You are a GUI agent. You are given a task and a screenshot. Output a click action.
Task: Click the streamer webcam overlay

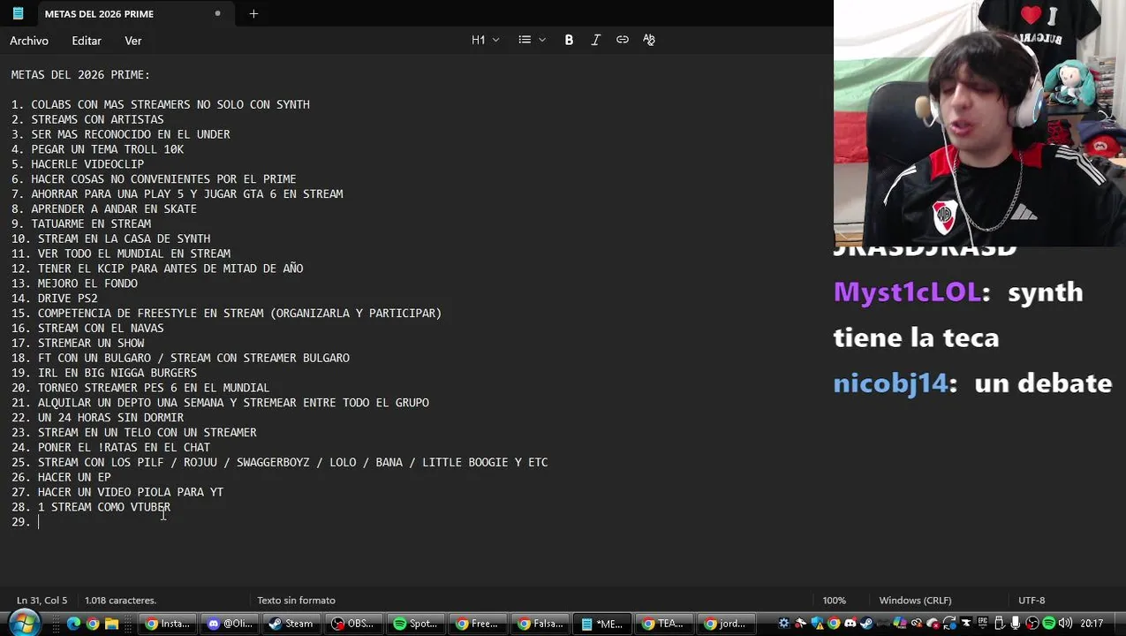tap(979, 123)
